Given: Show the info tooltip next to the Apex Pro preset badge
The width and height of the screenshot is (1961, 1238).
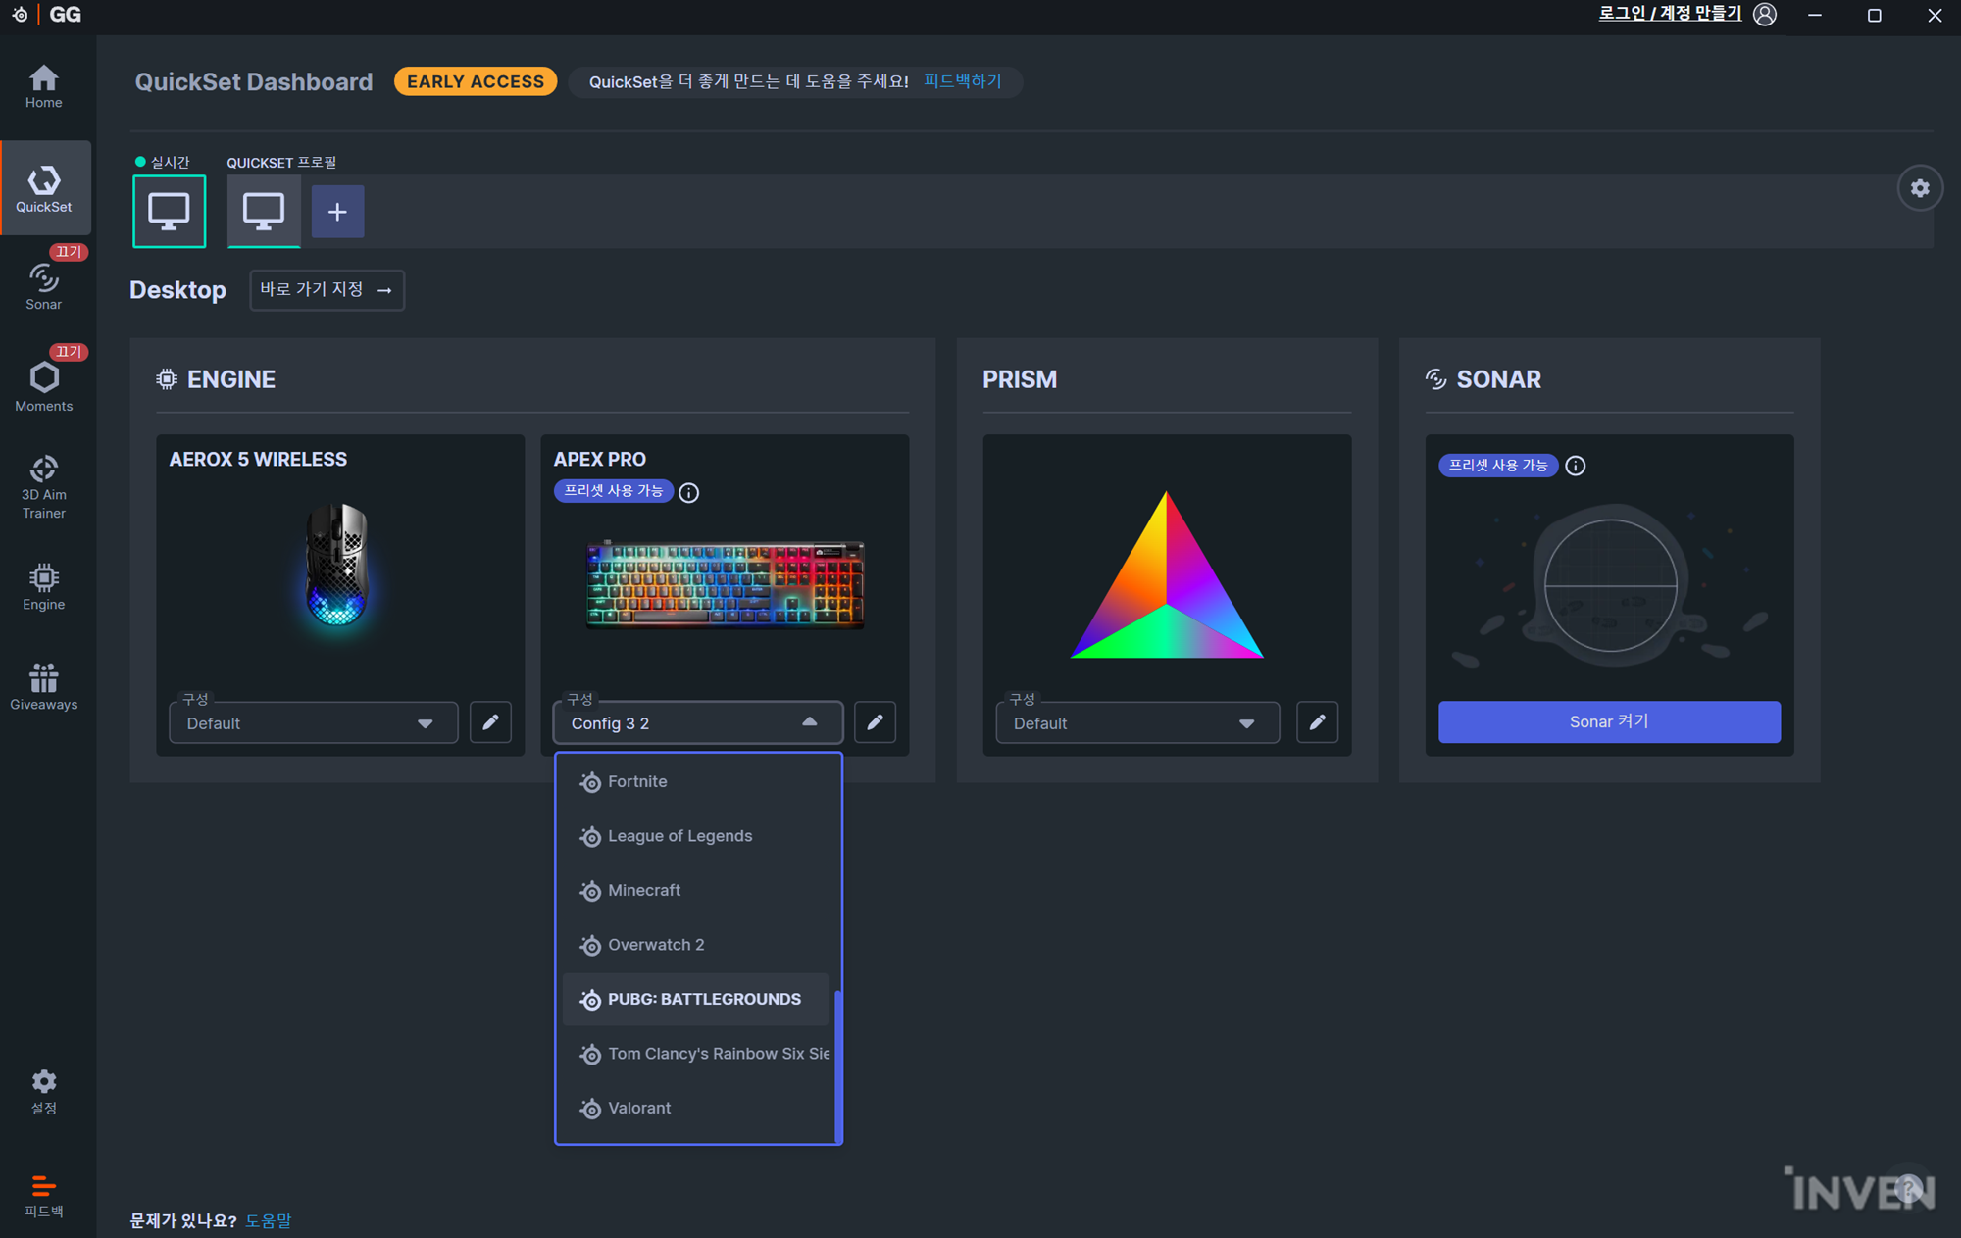Looking at the screenshot, I should (689, 492).
